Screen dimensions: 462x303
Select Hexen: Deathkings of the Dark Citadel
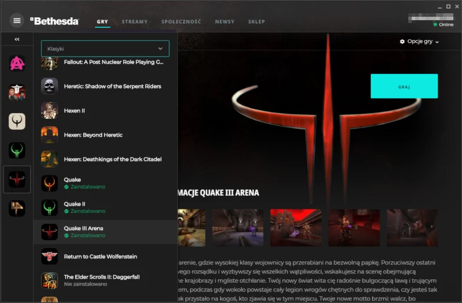click(x=113, y=159)
